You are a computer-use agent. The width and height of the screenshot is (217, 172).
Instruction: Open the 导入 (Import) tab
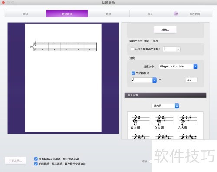(150, 14)
